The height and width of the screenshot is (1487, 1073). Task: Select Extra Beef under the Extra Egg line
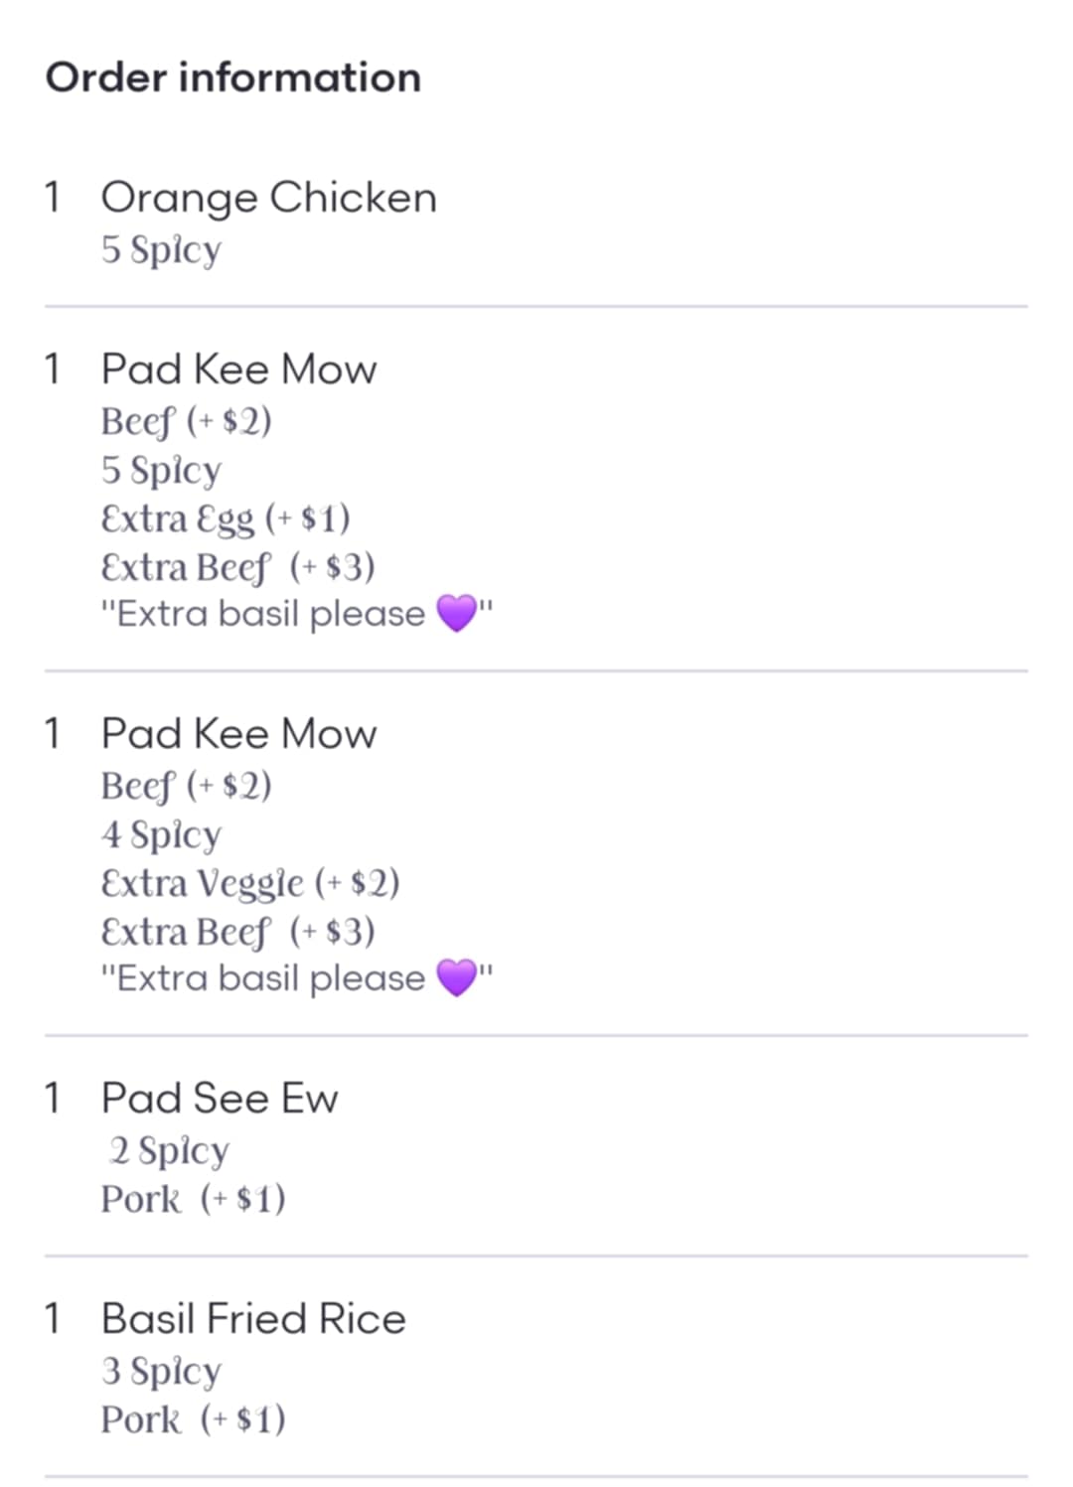coord(237,566)
